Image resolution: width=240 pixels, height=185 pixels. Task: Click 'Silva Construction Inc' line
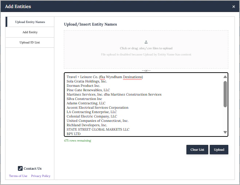point(84,99)
